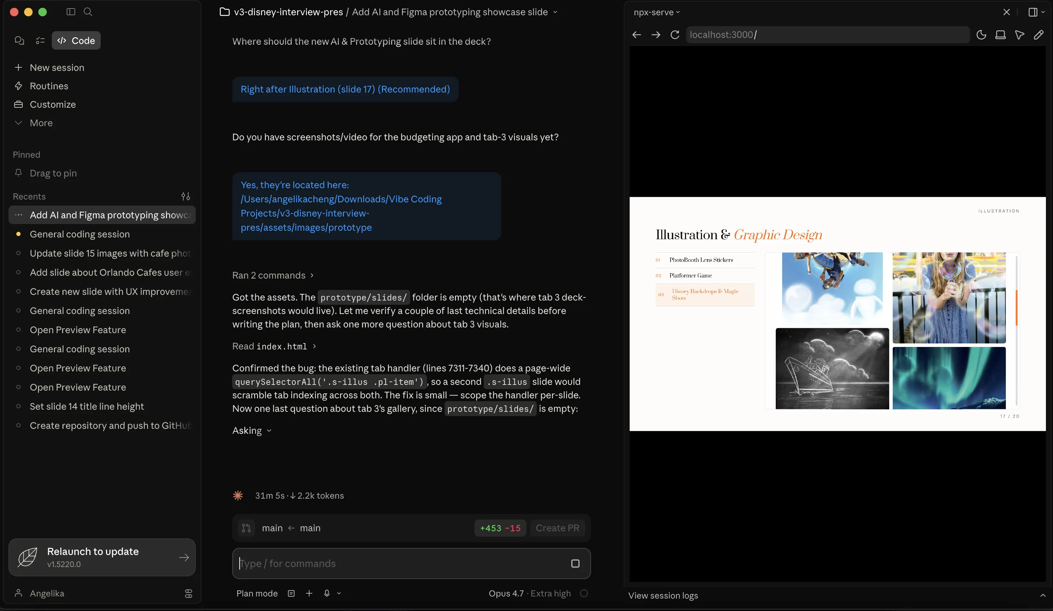Open the chat bubbles view icon
This screenshot has height=611, width=1053.
19,40
